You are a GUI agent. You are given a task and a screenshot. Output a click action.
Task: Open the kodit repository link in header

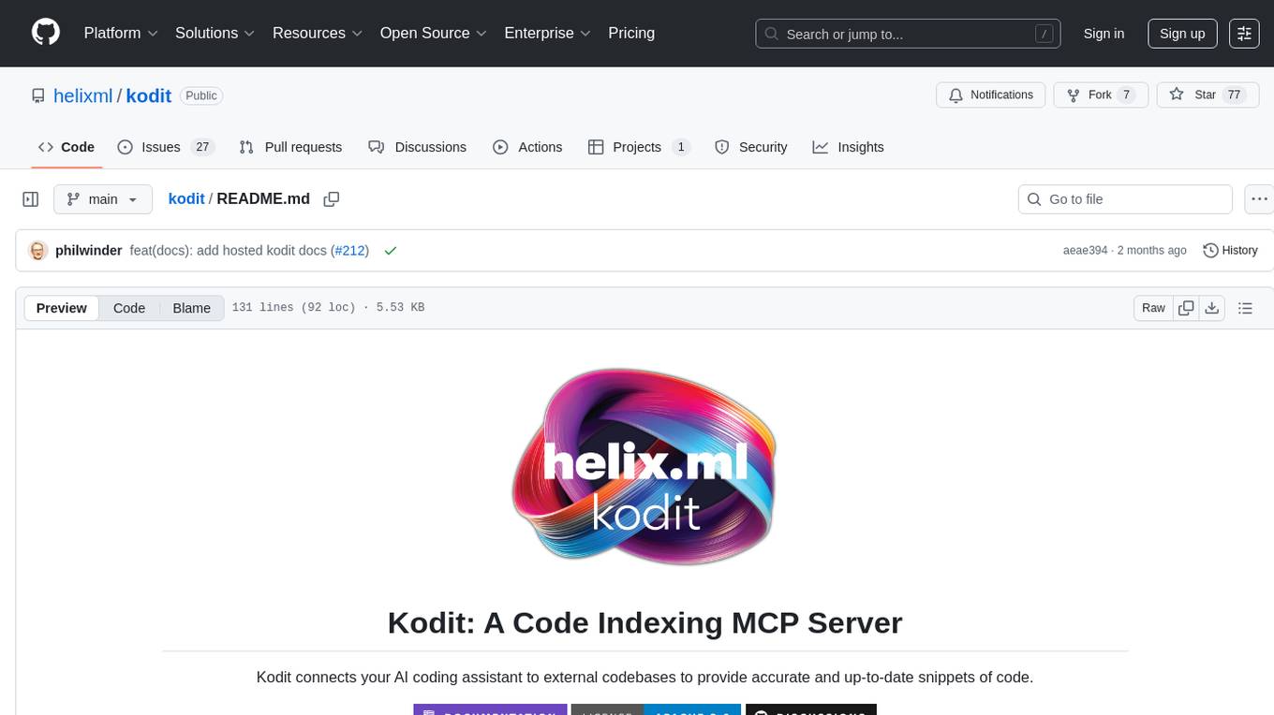click(x=149, y=95)
